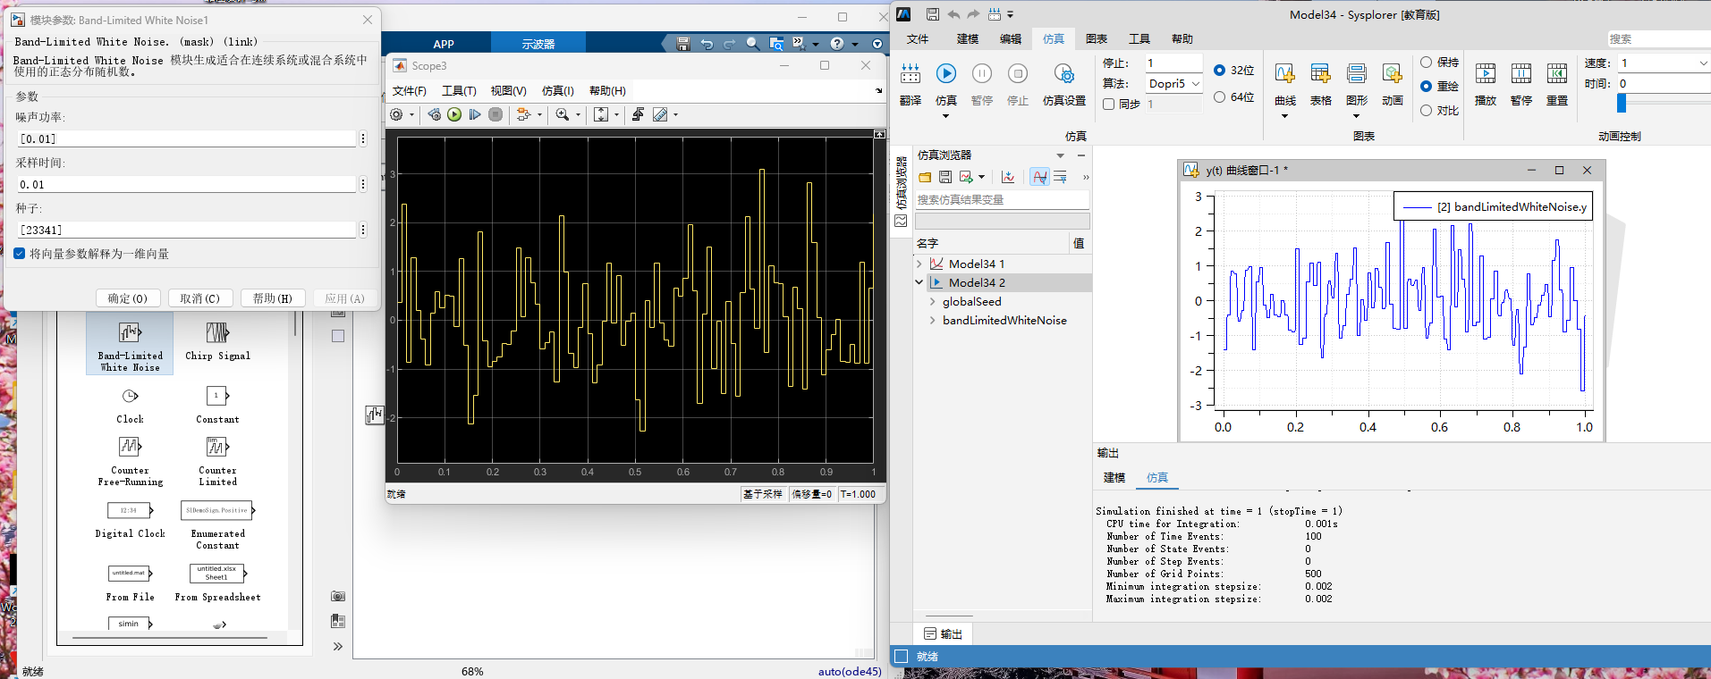Click the import data icon in 仿真浏览器
The height and width of the screenshot is (679, 1711).
click(x=1008, y=177)
